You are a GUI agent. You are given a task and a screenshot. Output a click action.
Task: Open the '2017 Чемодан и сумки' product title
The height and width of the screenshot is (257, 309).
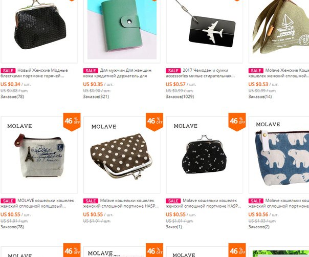click(x=205, y=70)
